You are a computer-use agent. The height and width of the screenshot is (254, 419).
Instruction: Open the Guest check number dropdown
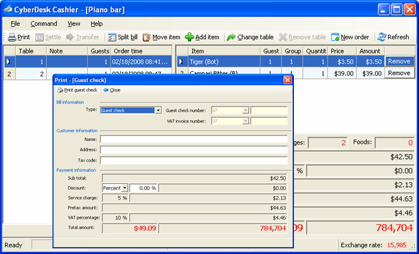245,110
